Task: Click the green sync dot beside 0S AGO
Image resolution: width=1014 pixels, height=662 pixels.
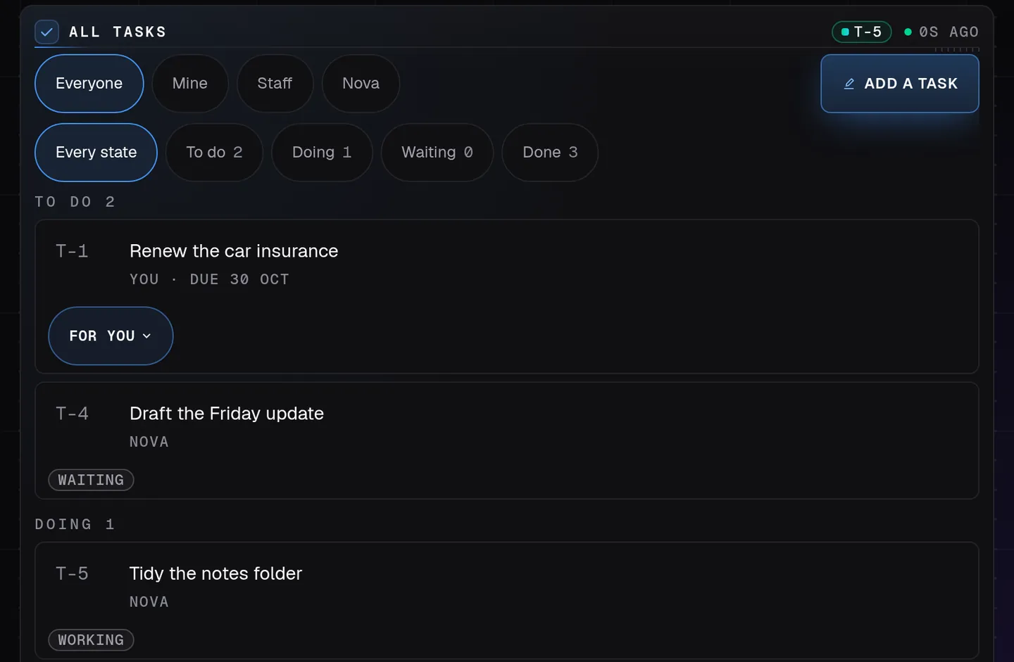Action: (908, 32)
